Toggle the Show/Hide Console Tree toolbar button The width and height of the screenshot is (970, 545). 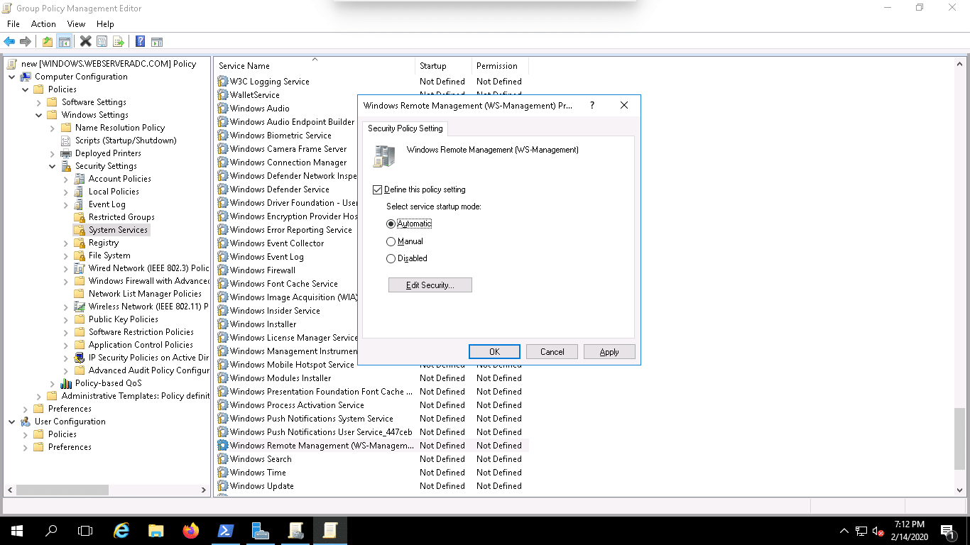click(64, 42)
